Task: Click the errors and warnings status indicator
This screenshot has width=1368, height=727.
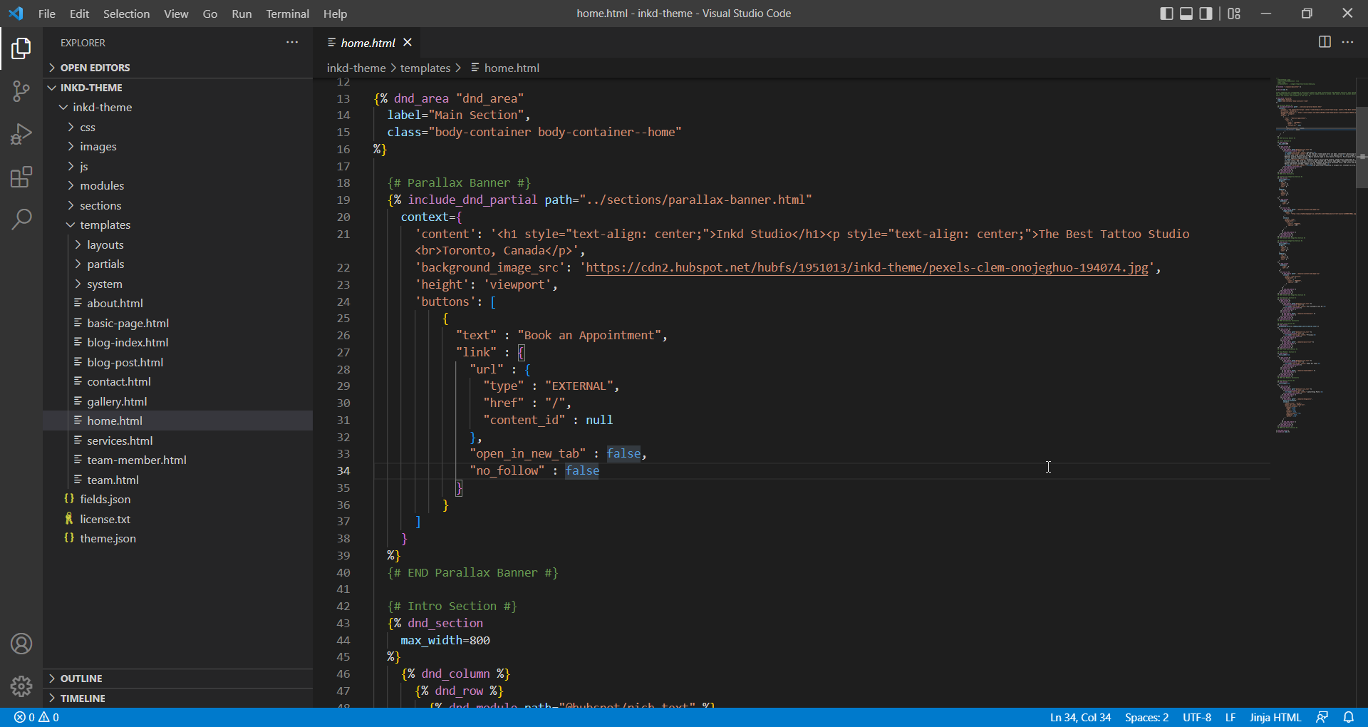Action: 36,718
